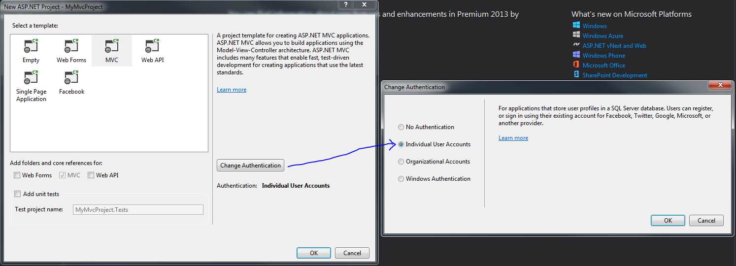Click the SharePoint Development icon
This screenshot has width=736, height=266.
[x=576, y=74]
